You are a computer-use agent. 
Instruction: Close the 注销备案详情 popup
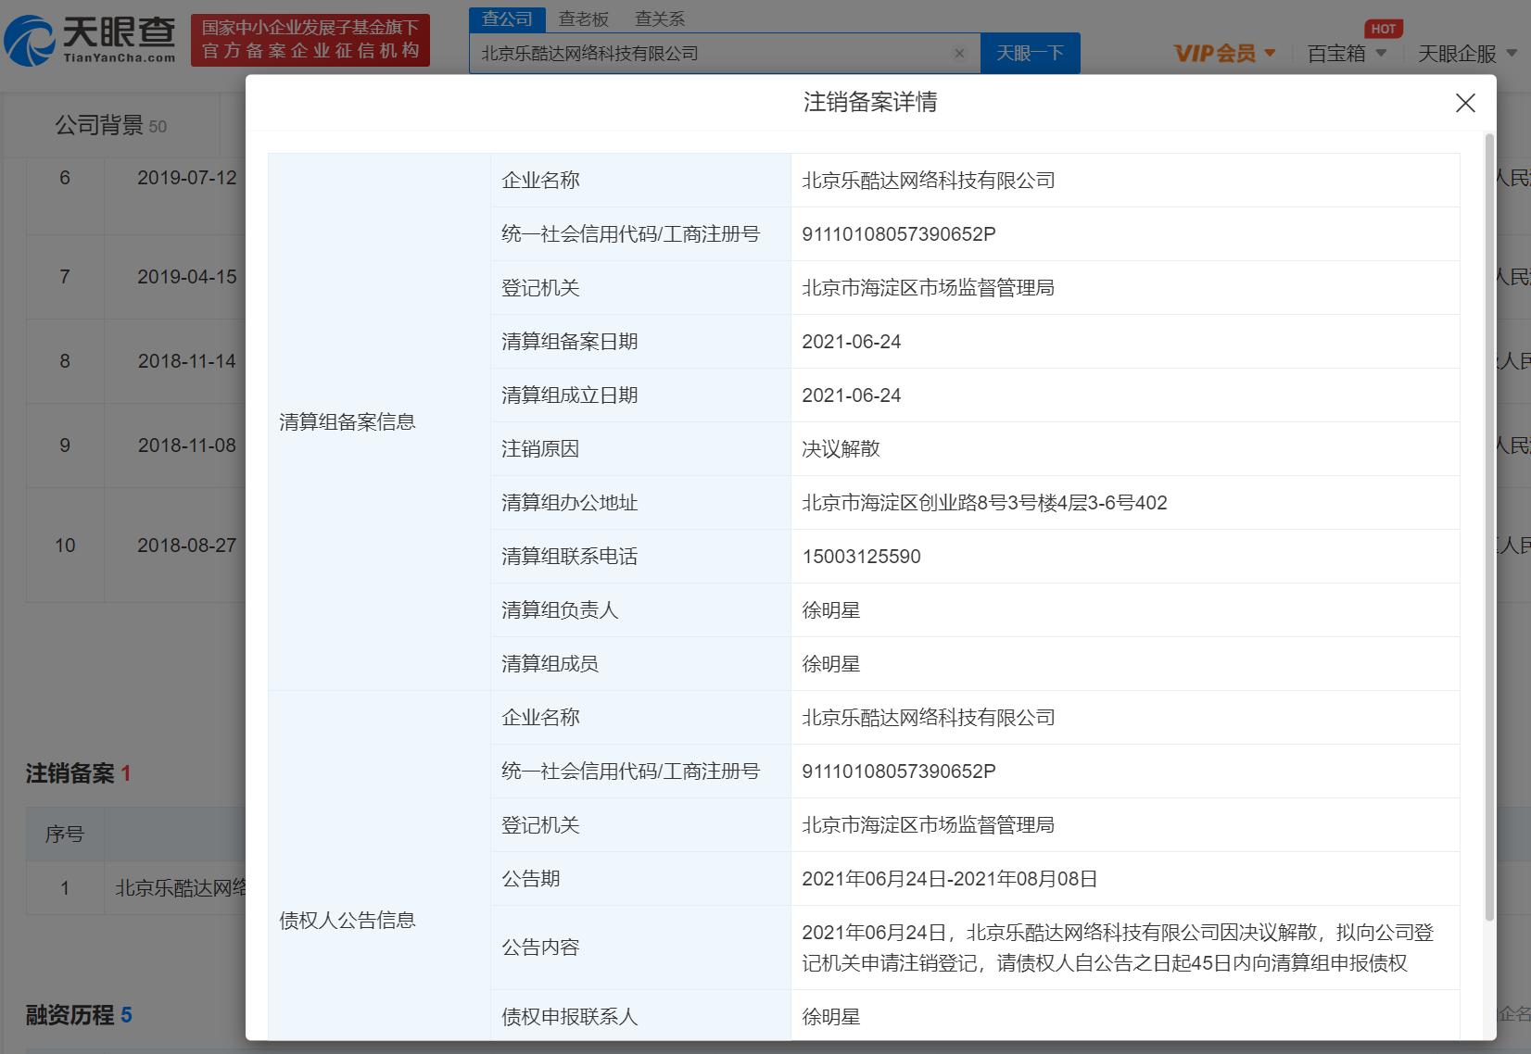click(x=1464, y=103)
